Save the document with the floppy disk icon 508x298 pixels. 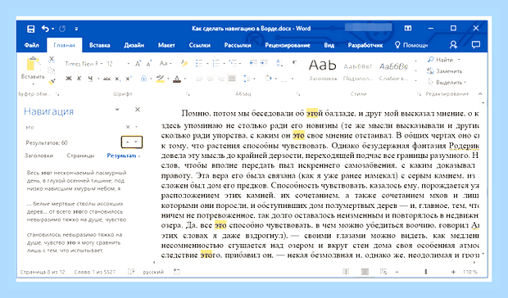(31, 29)
